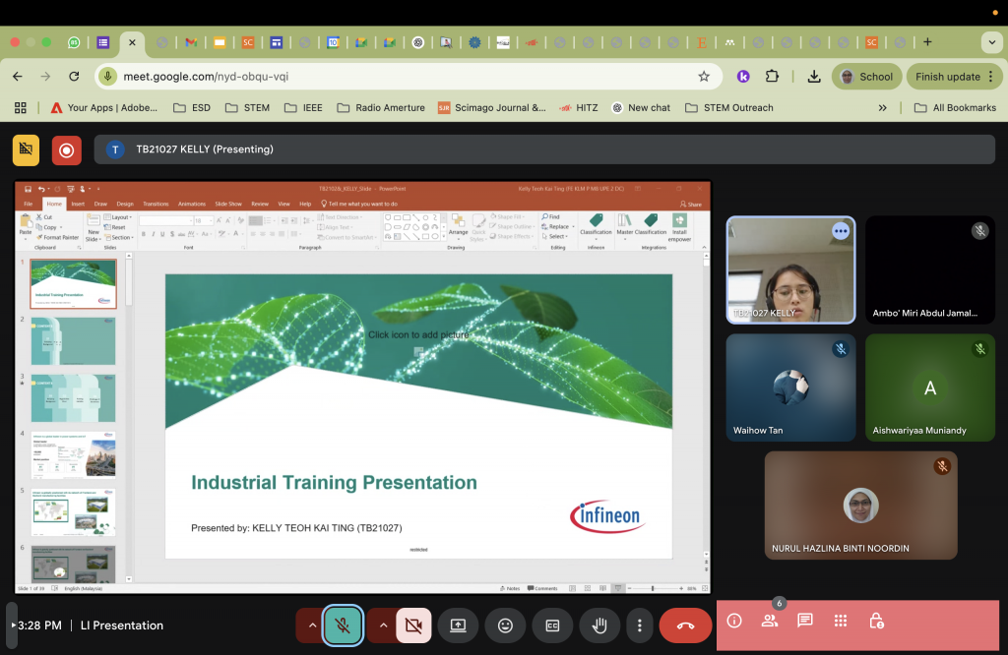Screen dimensions: 1008x655
Task: Click microphone permission icon in address bar
Action: [x=107, y=77]
